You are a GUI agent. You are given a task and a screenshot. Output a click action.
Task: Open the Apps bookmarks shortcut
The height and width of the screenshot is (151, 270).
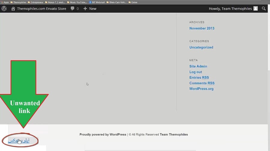pos(4,2)
